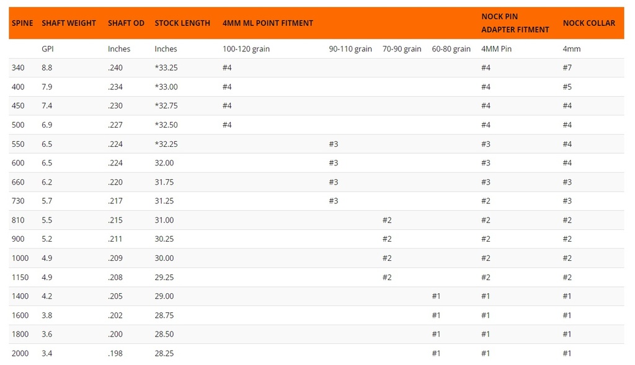This screenshot has height=365, width=635.
Task: Click the 4MM ML POINT FITMENT header
Action: [x=268, y=23]
